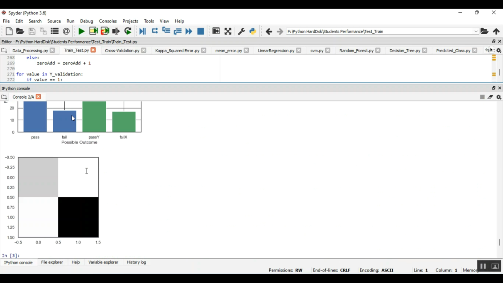Click the right arrow to reveal hidden tabs
This screenshot has height=283, width=503.
[491, 50]
